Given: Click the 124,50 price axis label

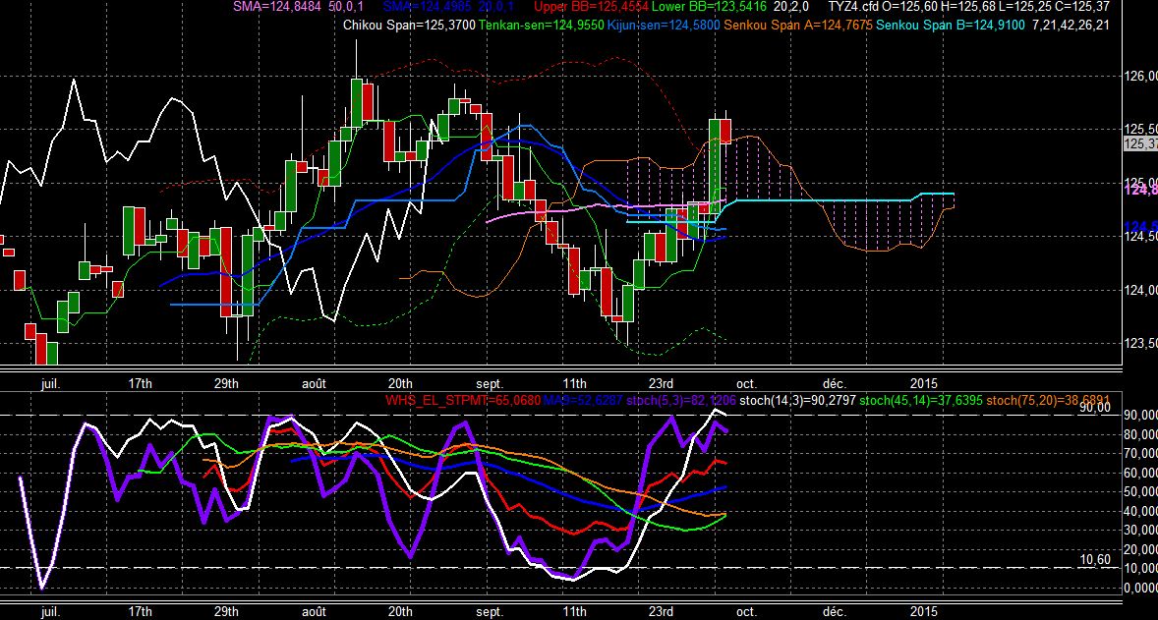Looking at the screenshot, I should tap(1141, 236).
